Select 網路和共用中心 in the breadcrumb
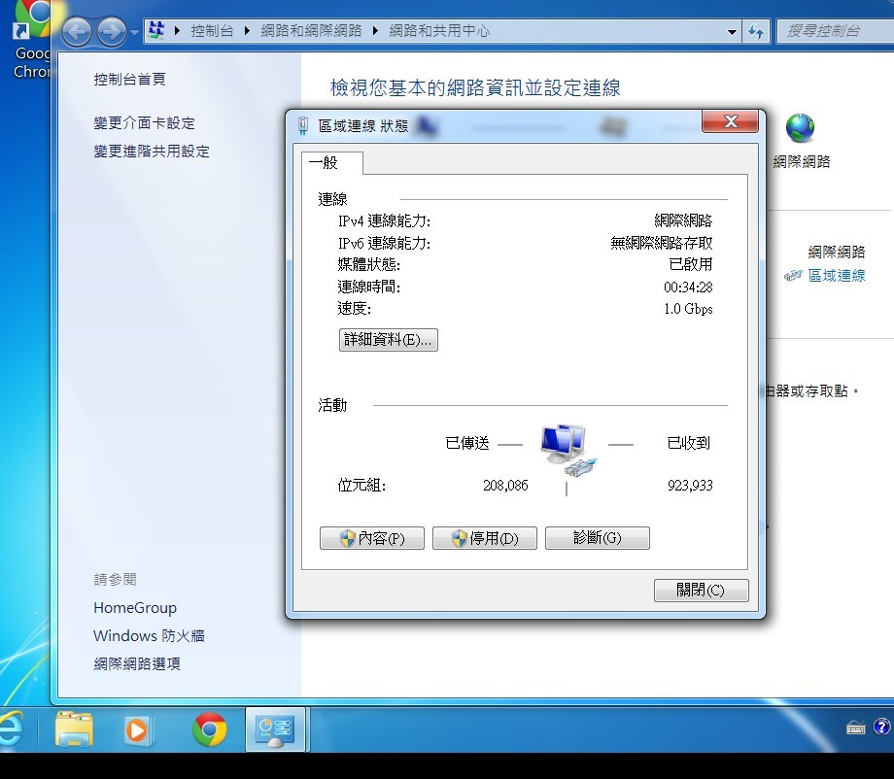This screenshot has width=894, height=779. [439, 31]
